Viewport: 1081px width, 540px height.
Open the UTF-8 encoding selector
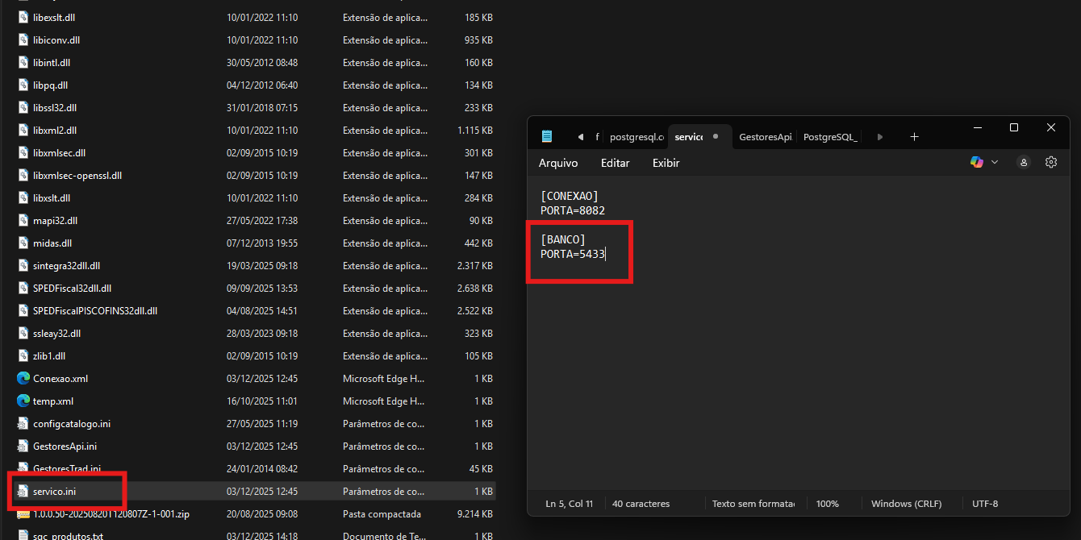coord(985,504)
